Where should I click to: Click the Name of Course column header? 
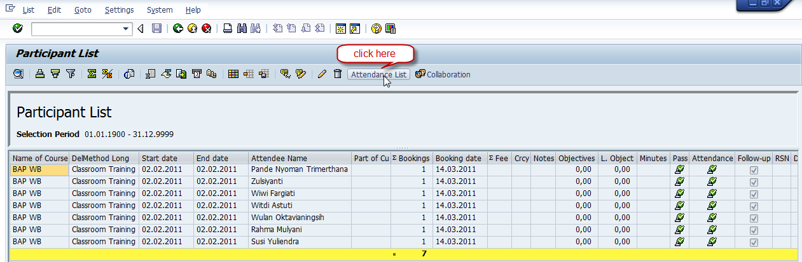point(39,158)
